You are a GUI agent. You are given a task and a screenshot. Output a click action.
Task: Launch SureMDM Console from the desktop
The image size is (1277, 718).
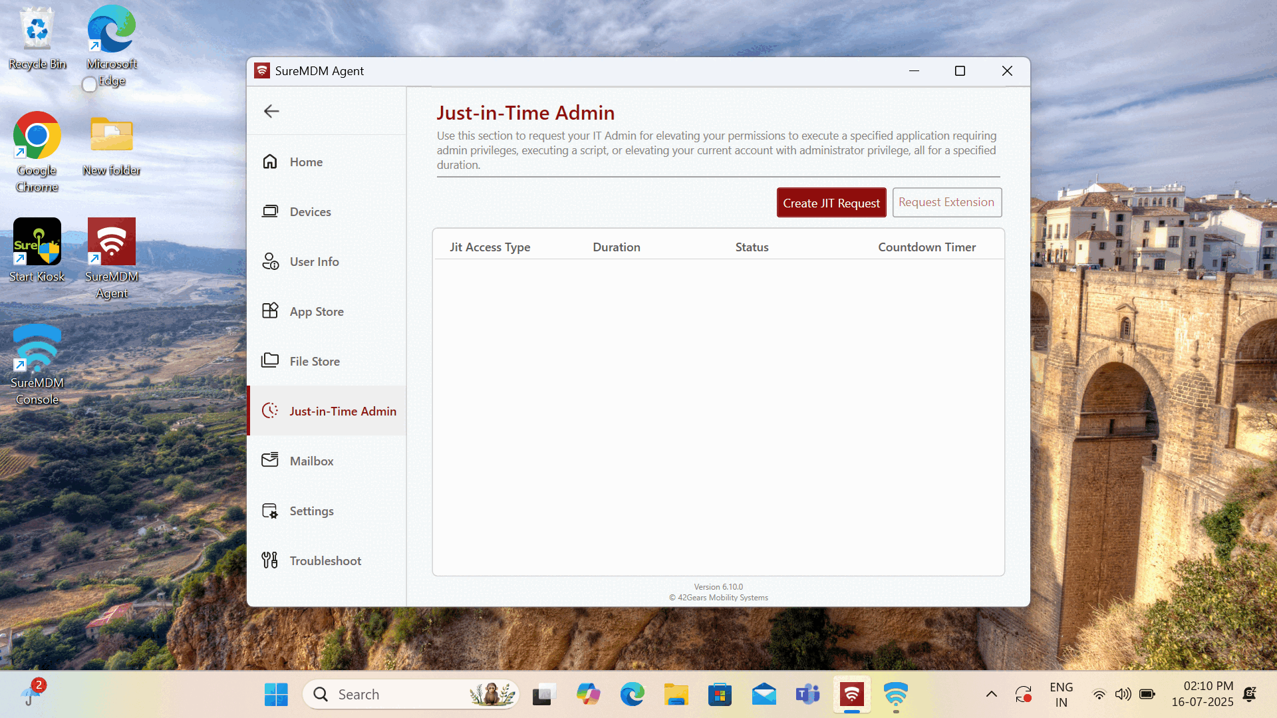(37, 347)
